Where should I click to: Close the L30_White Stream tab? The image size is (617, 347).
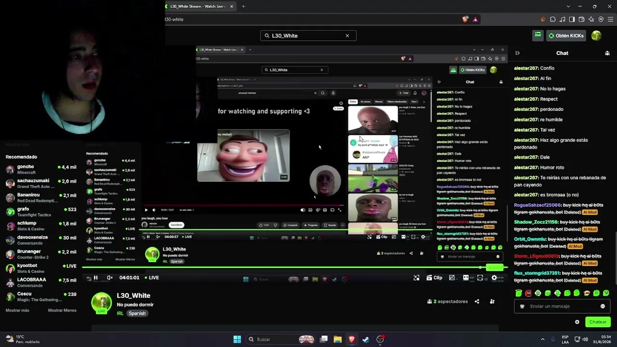(x=231, y=6)
